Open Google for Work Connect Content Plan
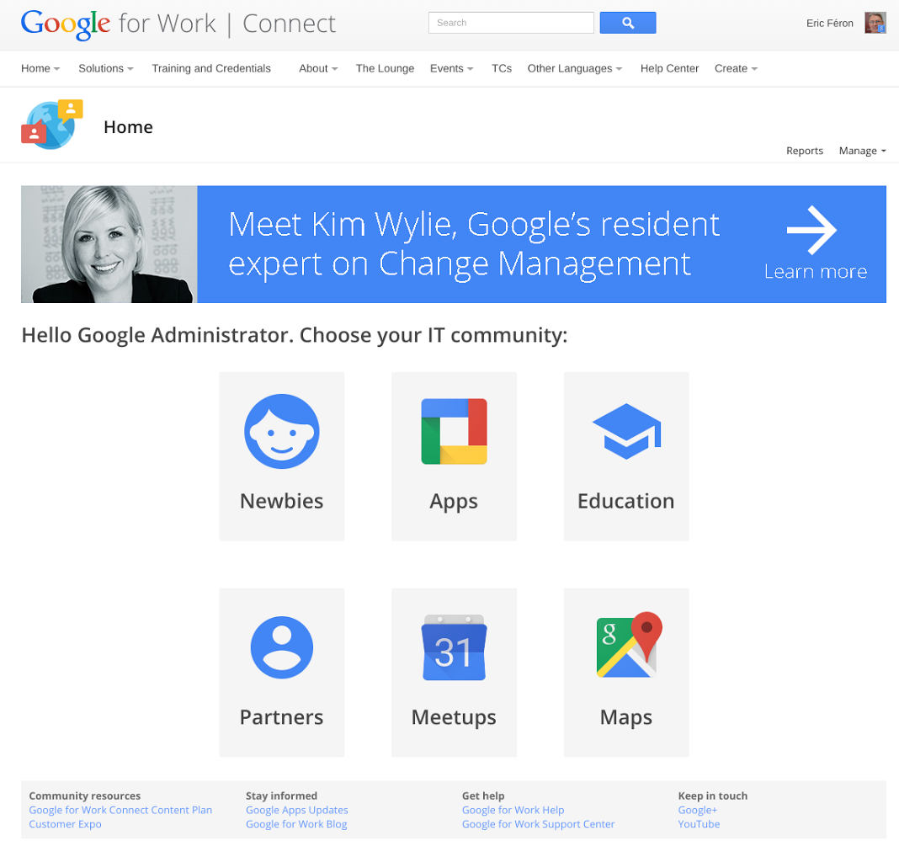 pos(120,810)
